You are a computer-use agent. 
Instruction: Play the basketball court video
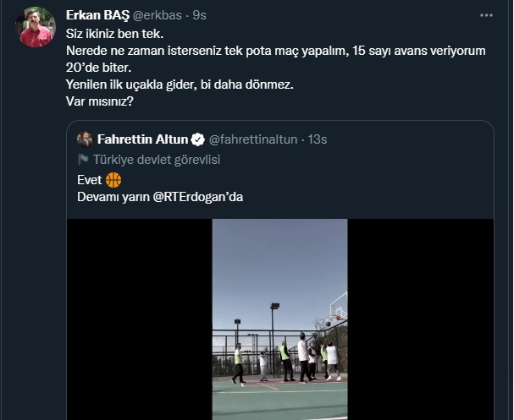click(279, 319)
